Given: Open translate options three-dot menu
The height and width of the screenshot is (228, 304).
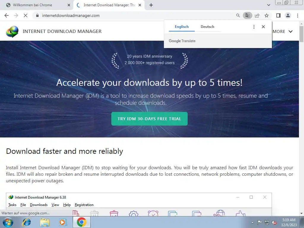Looking at the screenshot, I should tap(254, 27).
